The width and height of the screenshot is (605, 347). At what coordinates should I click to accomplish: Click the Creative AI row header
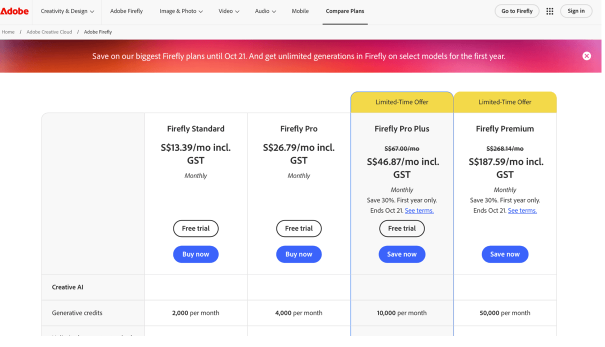(x=67, y=287)
